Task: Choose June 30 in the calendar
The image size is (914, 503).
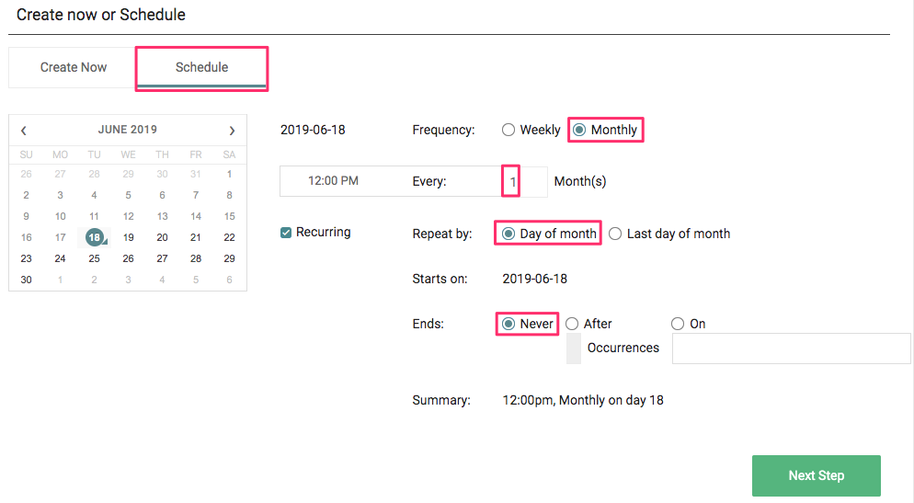Action: pyautogui.click(x=26, y=280)
